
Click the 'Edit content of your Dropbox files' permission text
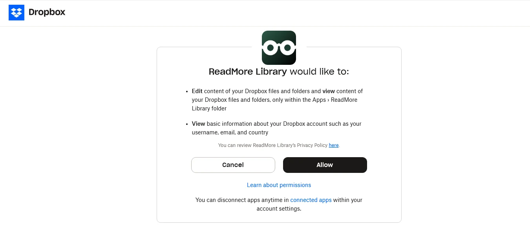point(277,100)
